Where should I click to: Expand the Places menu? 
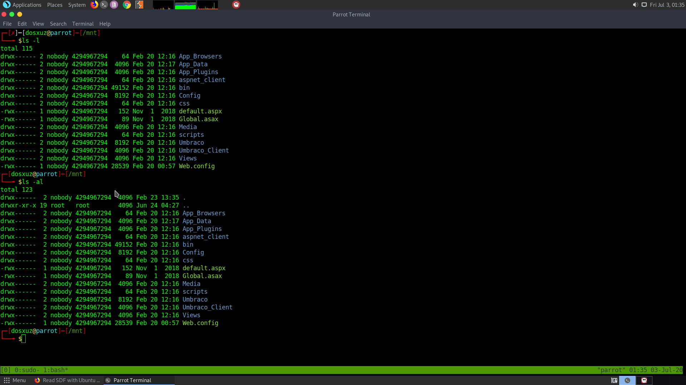pyautogui.click(x=55, y=5)
